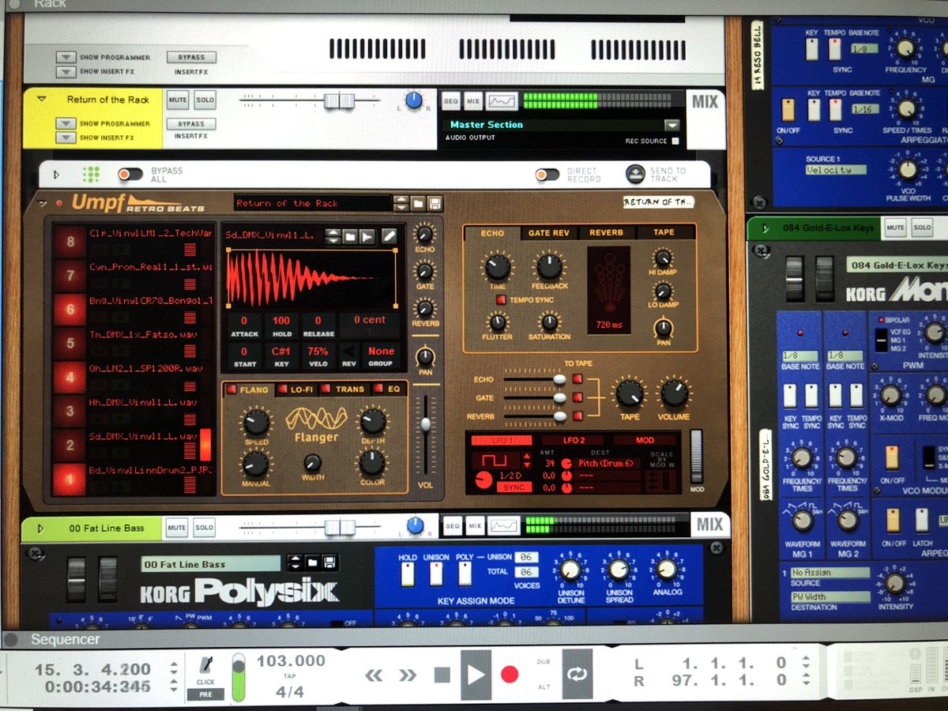This screenshot has height=711, width=948.
Task: Trigger drum pad 1
Action: click(70, 478)
